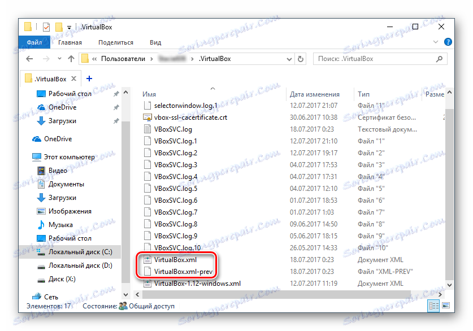Switch to the Поделиться ribbon tab
Viewport: 473px width, 331px height.
point(115,42)
